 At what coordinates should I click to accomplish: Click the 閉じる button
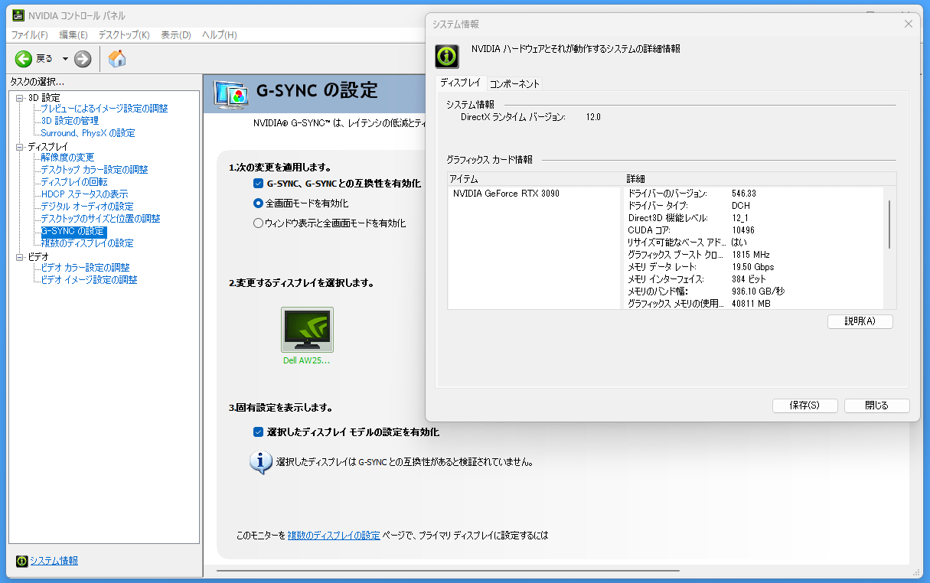877,405
